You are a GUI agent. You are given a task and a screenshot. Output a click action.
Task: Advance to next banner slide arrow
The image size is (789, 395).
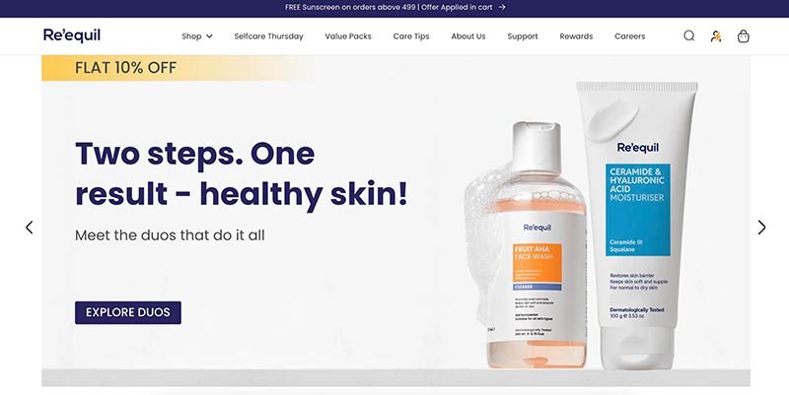coord(761,228)
